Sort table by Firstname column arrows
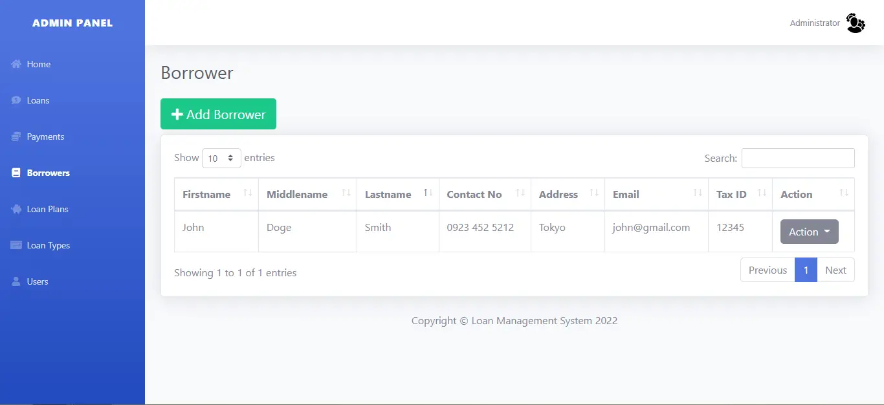This screenshot has width=884, height=405. coord(247,193)
